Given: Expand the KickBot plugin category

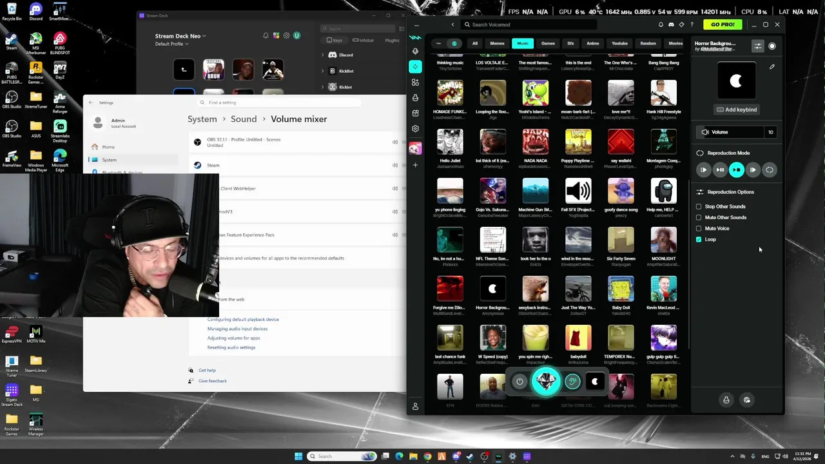Looking at the screenshot, I should pos(323,71).
